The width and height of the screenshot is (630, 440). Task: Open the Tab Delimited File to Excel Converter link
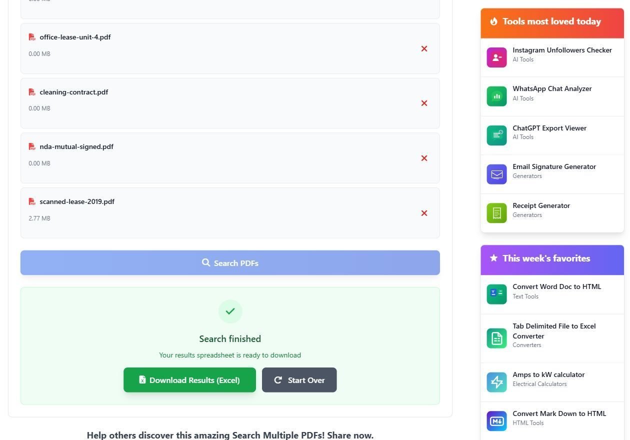(x=554, y=331)
